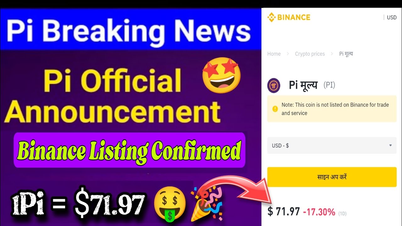Screen dimensions: 402x226
Task: Click the BINANCE wordmark text
Action: click(x=294, y=17)
